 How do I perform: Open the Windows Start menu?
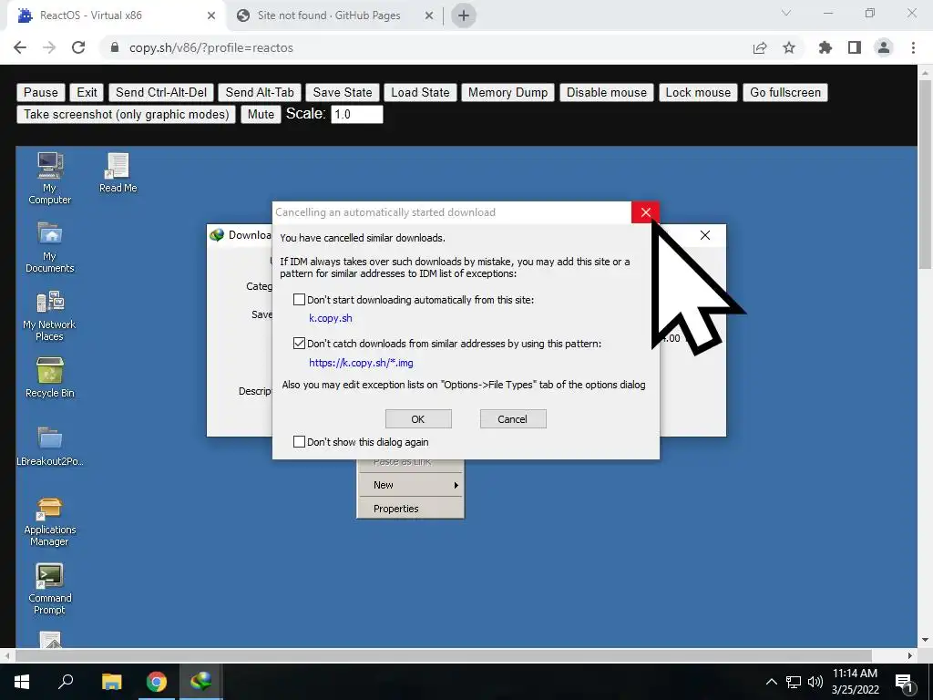[22, 682]
